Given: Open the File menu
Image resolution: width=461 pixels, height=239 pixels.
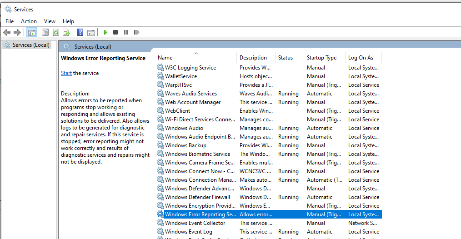Looking at the screenshot, I should click(10, 21).
